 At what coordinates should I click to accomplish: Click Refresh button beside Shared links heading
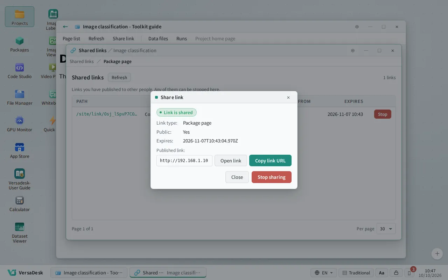coord(119,77)
